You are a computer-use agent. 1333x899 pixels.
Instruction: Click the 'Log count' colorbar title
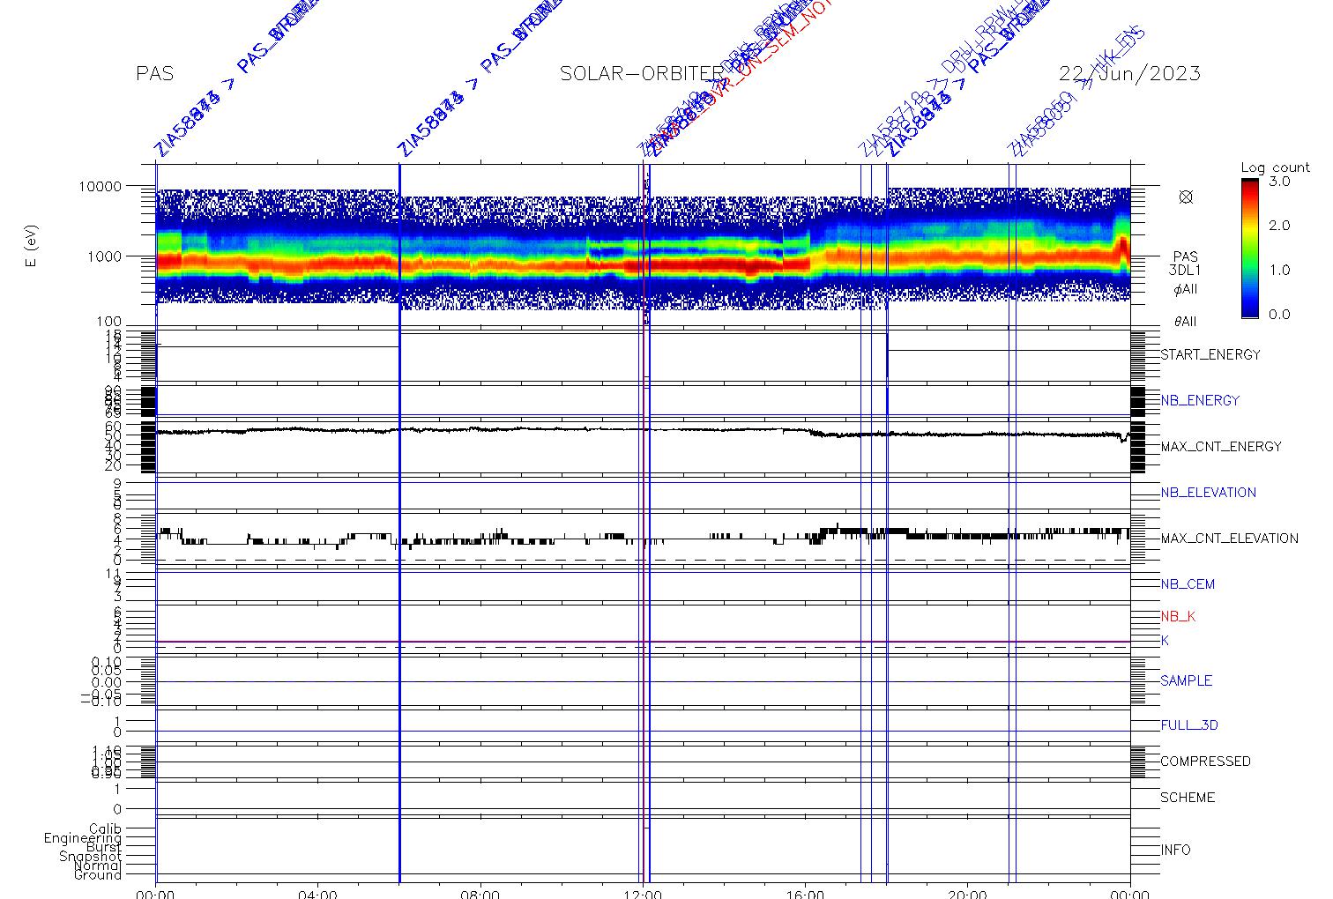[1275, 167]
